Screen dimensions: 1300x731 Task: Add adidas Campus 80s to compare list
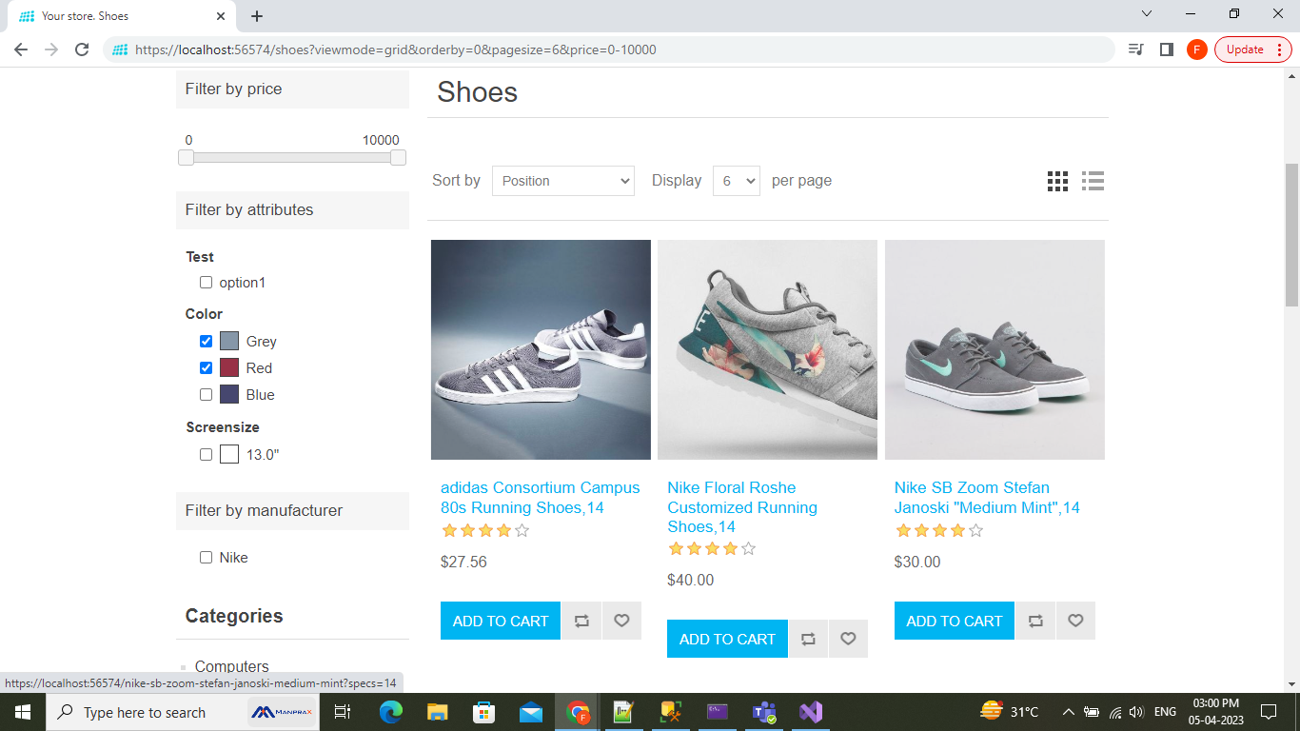click(581, 620)
